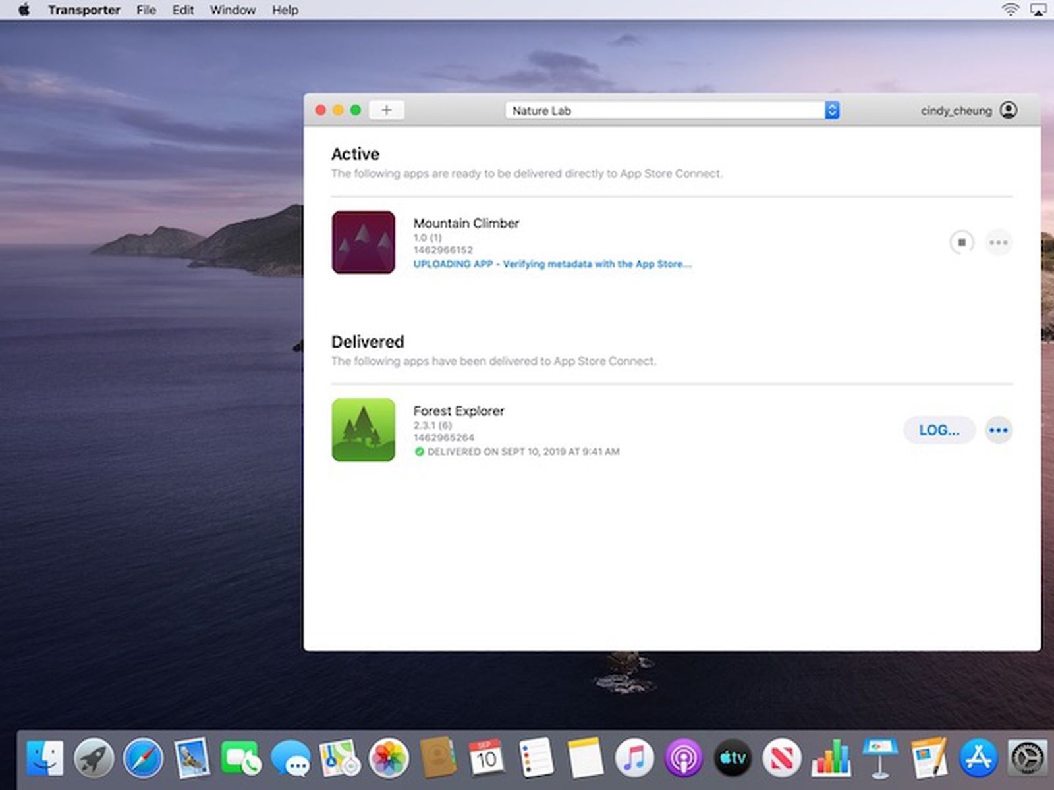Open the Apple menu
Image resolution: width=1054 pixels, height=790 pixels.
(24, 10)
